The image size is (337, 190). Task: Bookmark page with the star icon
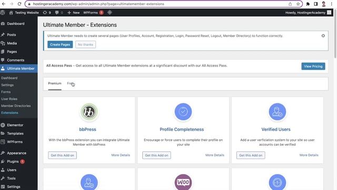298,4
